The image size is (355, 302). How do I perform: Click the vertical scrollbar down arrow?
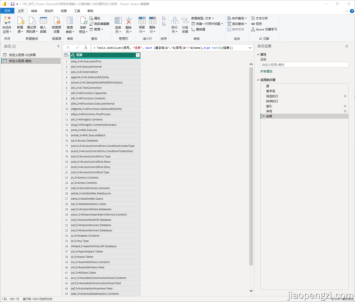(251, 291)
